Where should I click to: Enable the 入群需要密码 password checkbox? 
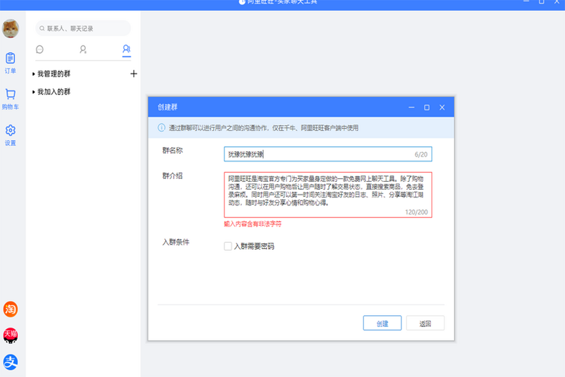pyautogui.click(x=227, y=246)
